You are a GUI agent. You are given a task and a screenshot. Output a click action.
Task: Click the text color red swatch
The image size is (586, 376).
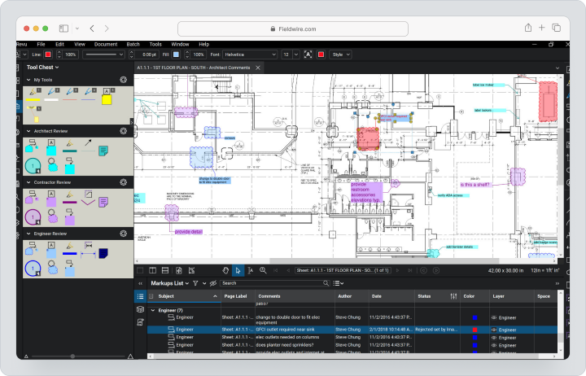321,55
